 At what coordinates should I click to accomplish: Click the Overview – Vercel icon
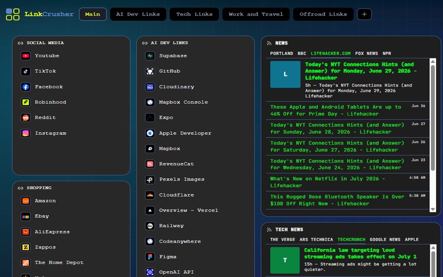point(150,211)
